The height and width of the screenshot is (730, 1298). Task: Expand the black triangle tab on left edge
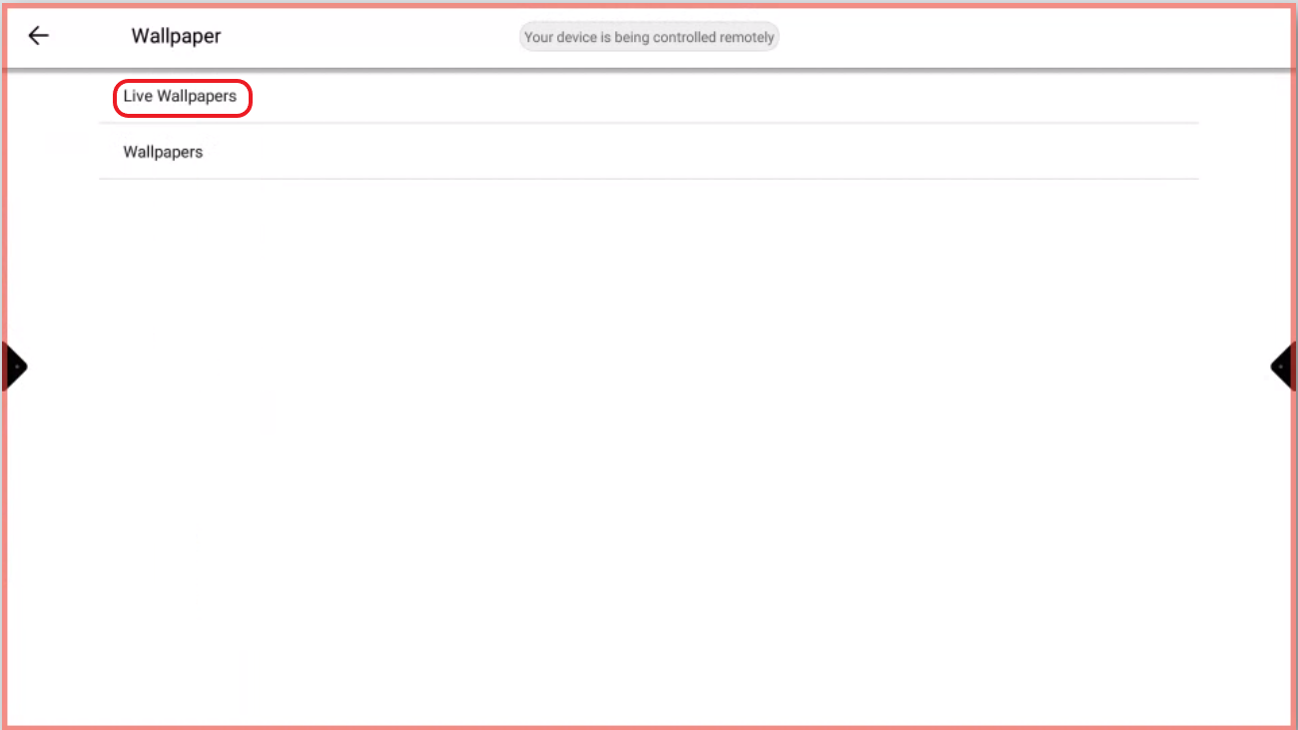tap(15, 366)
